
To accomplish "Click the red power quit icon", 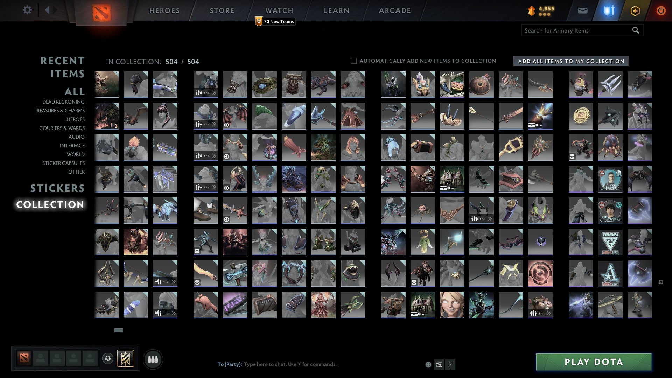I will [x=661, y=10].
